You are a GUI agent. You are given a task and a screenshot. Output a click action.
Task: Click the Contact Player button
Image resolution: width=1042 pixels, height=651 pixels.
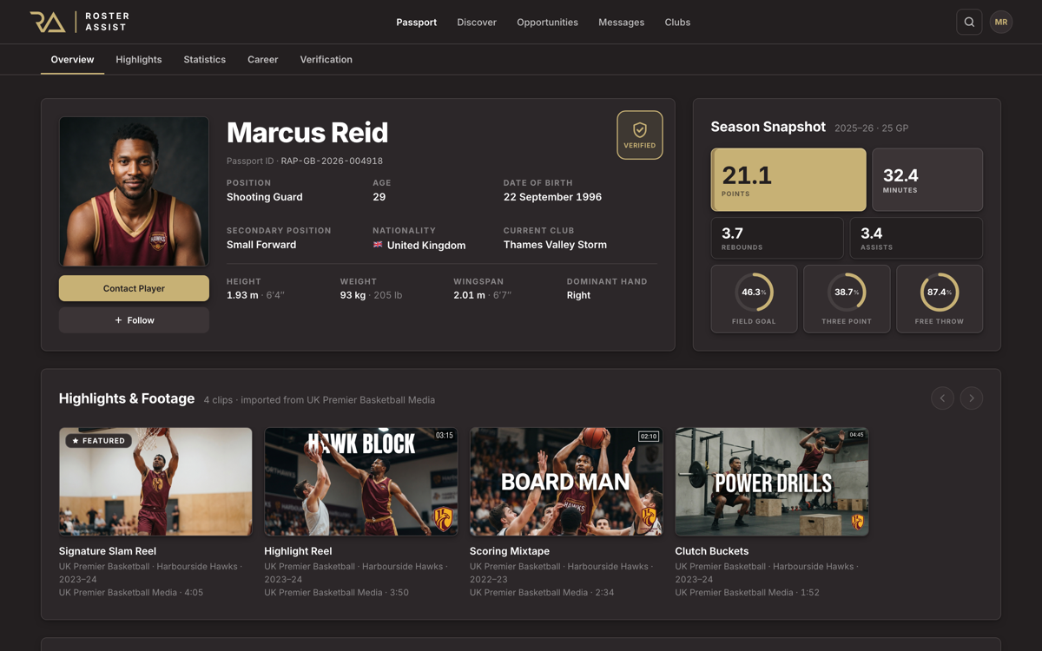134,288
